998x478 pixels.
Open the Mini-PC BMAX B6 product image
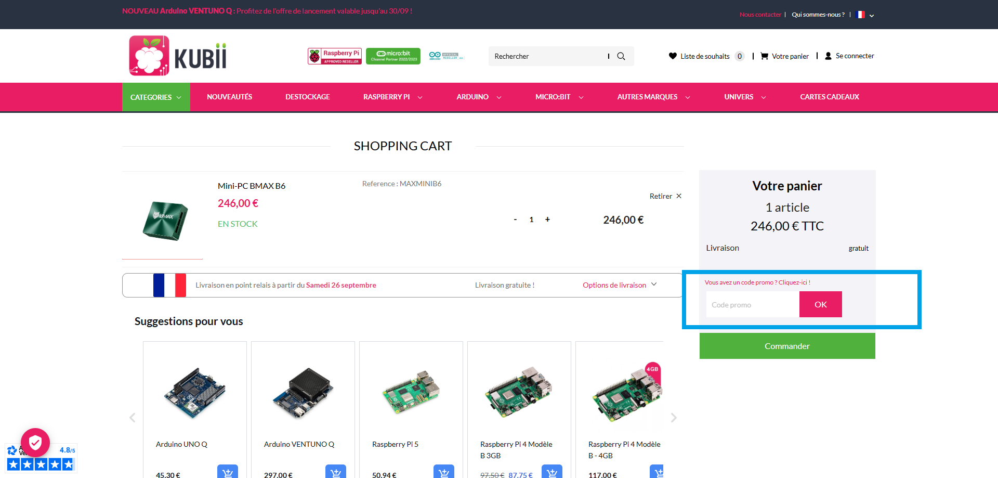tap(165, 220)
